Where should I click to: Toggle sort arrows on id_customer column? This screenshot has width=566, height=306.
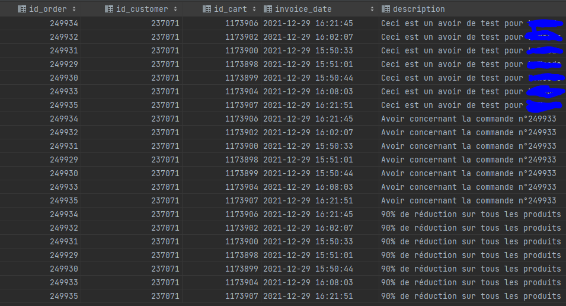click(x=174, y=9)
